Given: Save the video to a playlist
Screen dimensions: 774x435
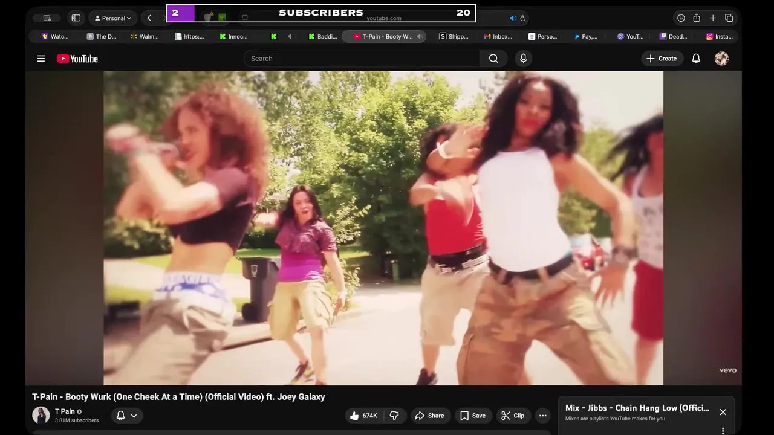Looking at the screenshot, I should point(473,416).
